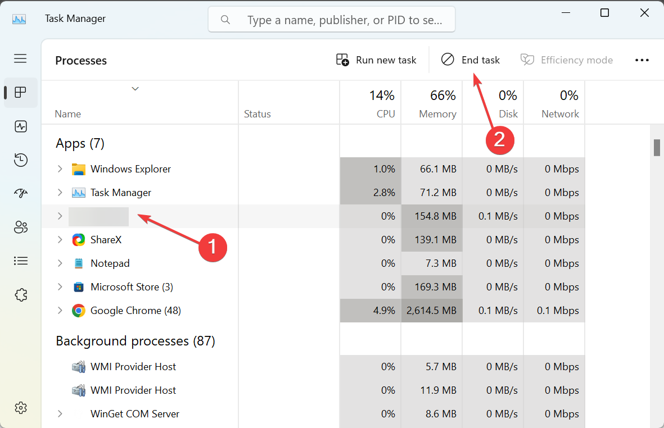This screenshot has height=428, width=664.
Task: Click the 0.1 Mbps network cell
Action: click(x=554, y=311)
